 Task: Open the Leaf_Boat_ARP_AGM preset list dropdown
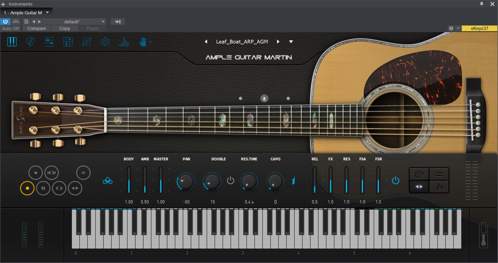[x=291, y=42]
